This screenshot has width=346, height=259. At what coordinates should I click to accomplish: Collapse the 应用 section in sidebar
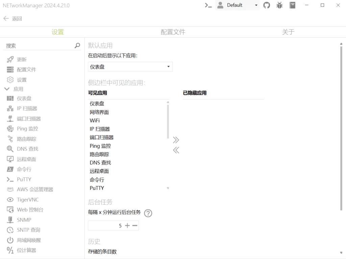pyautogui.click(x=7, y=89)
